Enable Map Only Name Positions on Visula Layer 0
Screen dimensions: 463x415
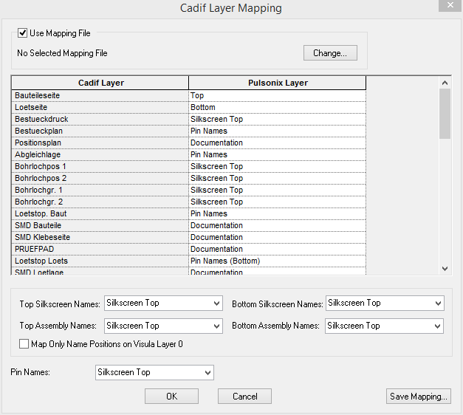coord(24,344)
